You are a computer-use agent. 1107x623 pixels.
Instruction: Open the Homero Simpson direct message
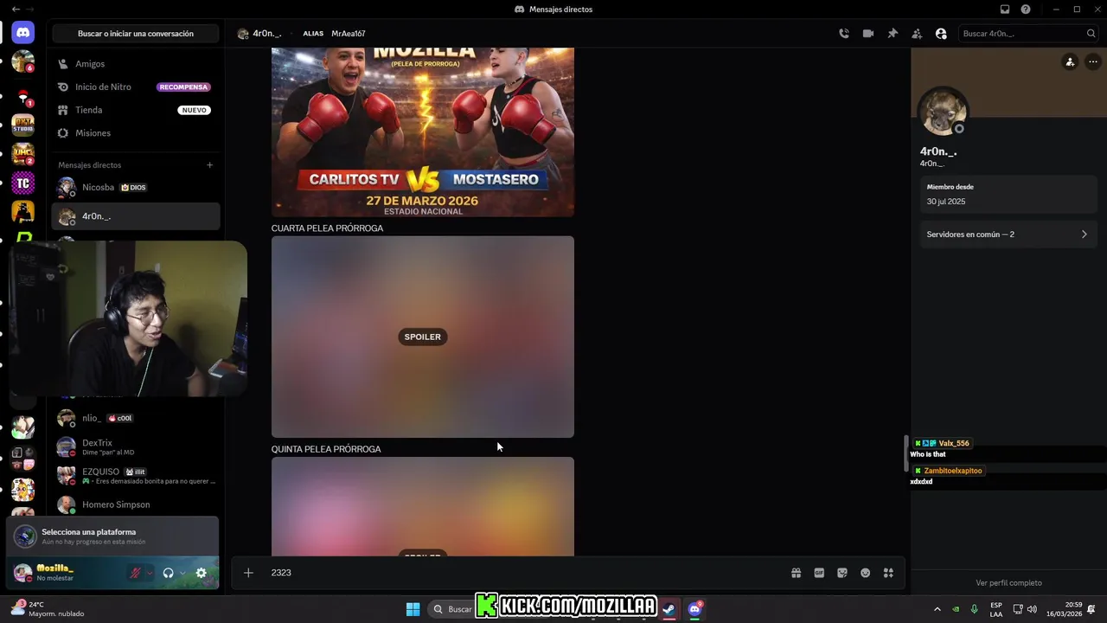coord(136,504)
